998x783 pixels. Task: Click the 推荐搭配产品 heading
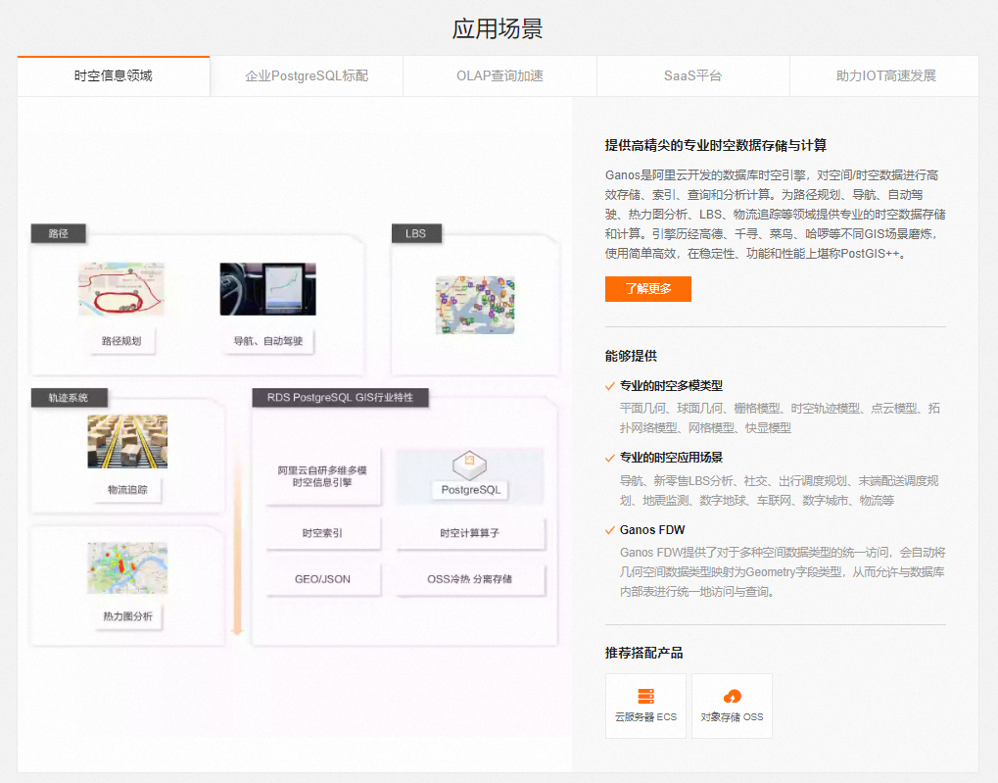click(x=644, y=653)
